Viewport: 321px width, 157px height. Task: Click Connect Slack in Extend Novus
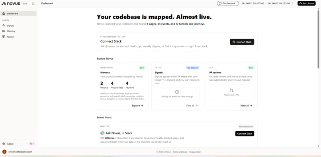coord(245,134)
